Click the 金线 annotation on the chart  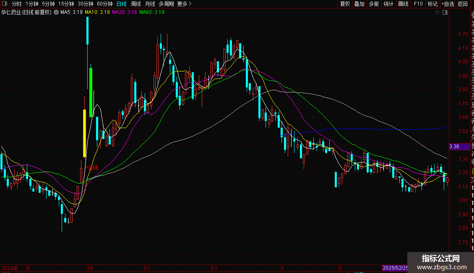tap(93, 168)
